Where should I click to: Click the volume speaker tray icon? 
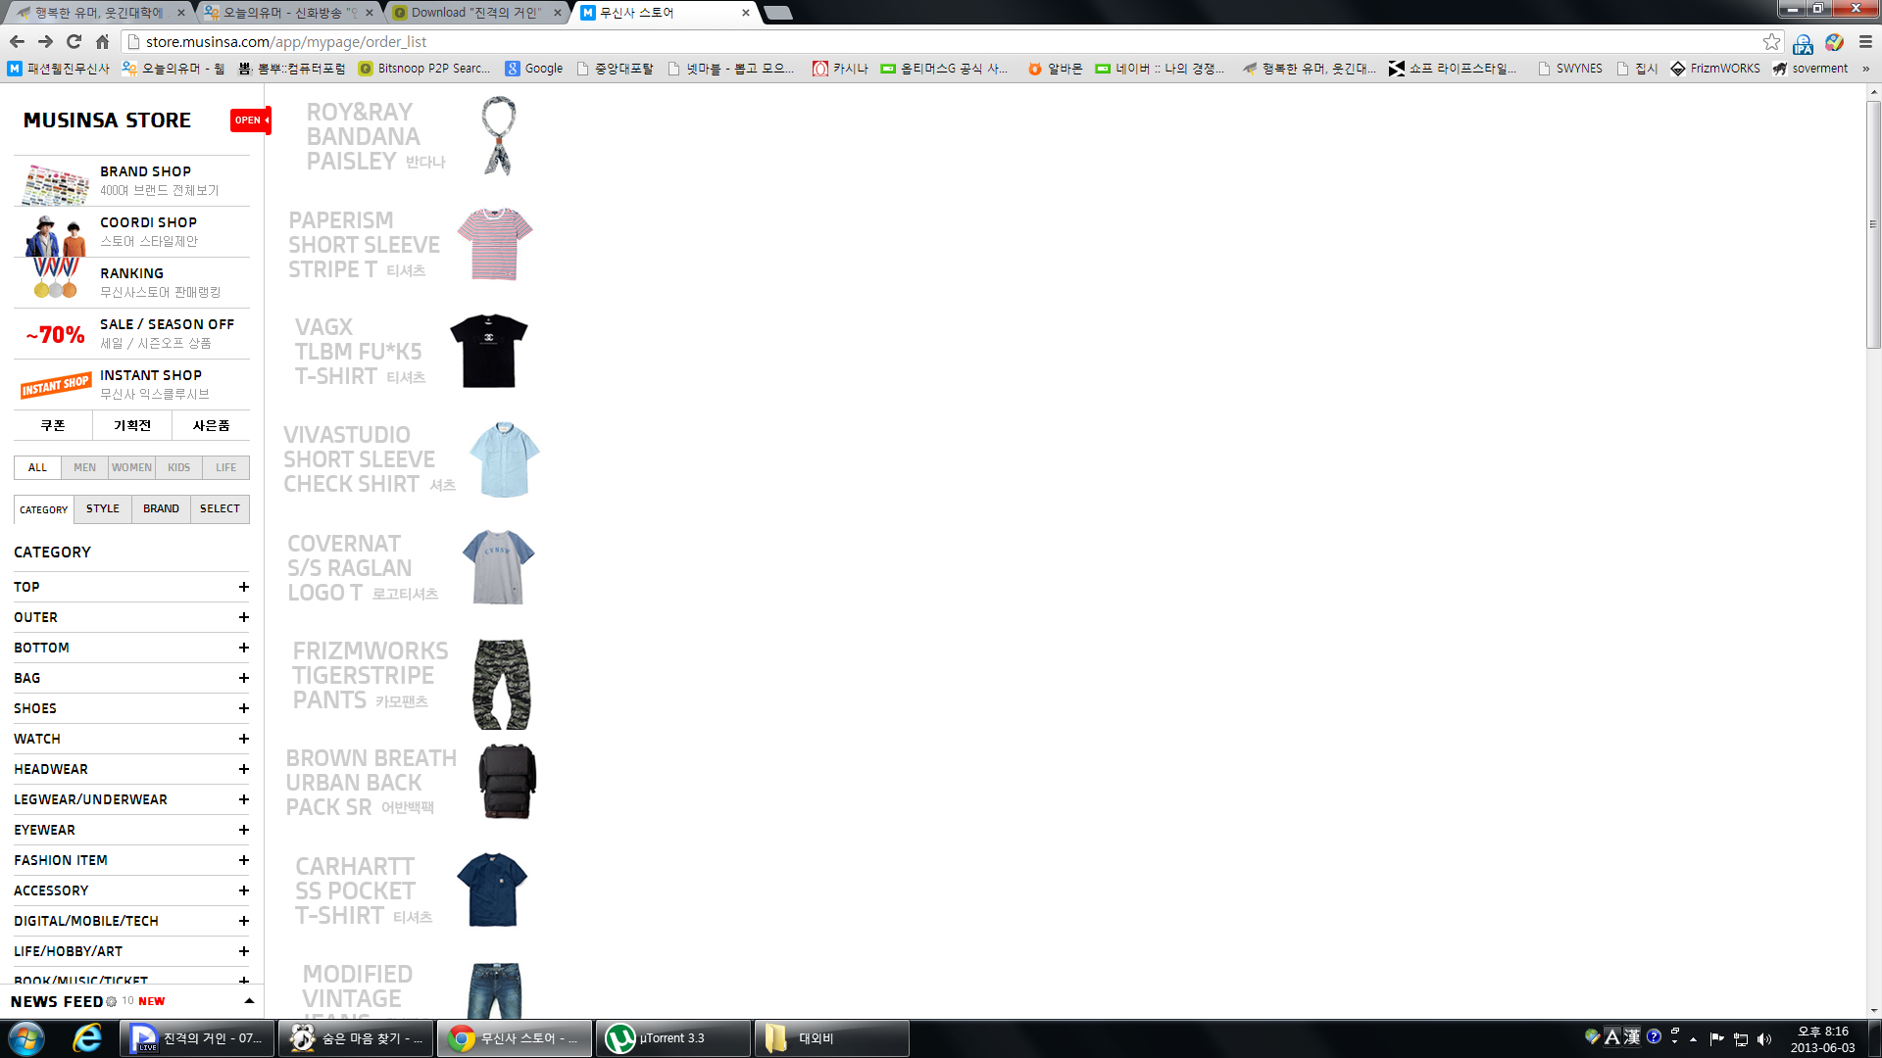coord(1764,1039)
